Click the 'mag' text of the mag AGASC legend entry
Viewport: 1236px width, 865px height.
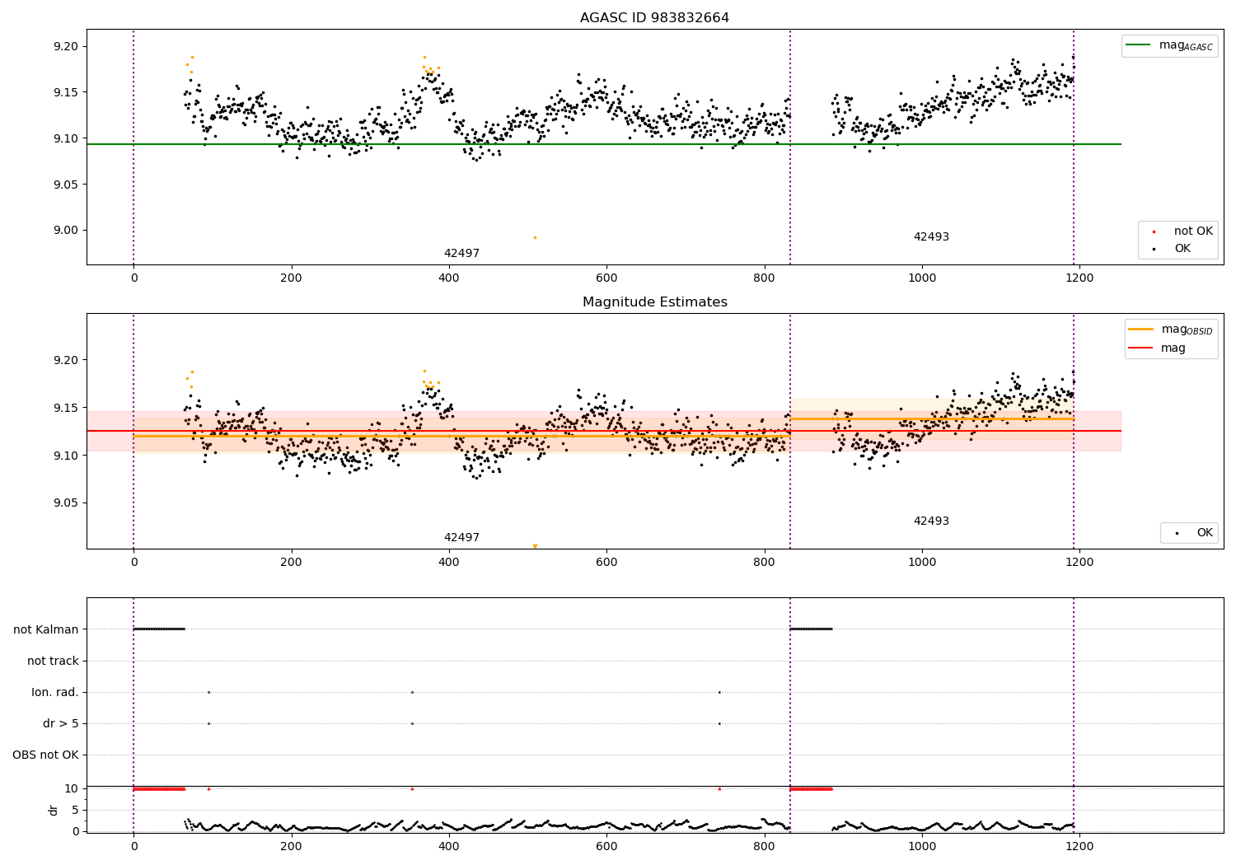click(1172, 45)
